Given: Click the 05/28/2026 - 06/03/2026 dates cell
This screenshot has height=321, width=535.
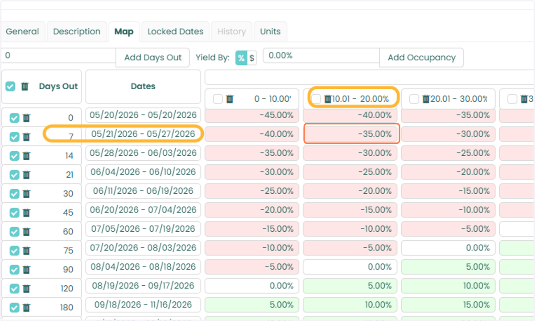Looking at the screenshot, I should (x=143, y=153).
